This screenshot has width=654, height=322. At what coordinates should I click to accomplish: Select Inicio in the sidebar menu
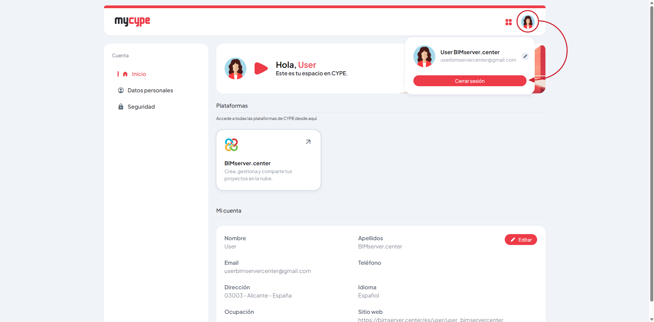(x=139, y=74)
